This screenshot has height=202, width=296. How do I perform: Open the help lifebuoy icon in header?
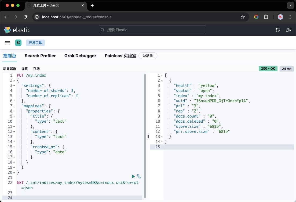coord(278,30)
